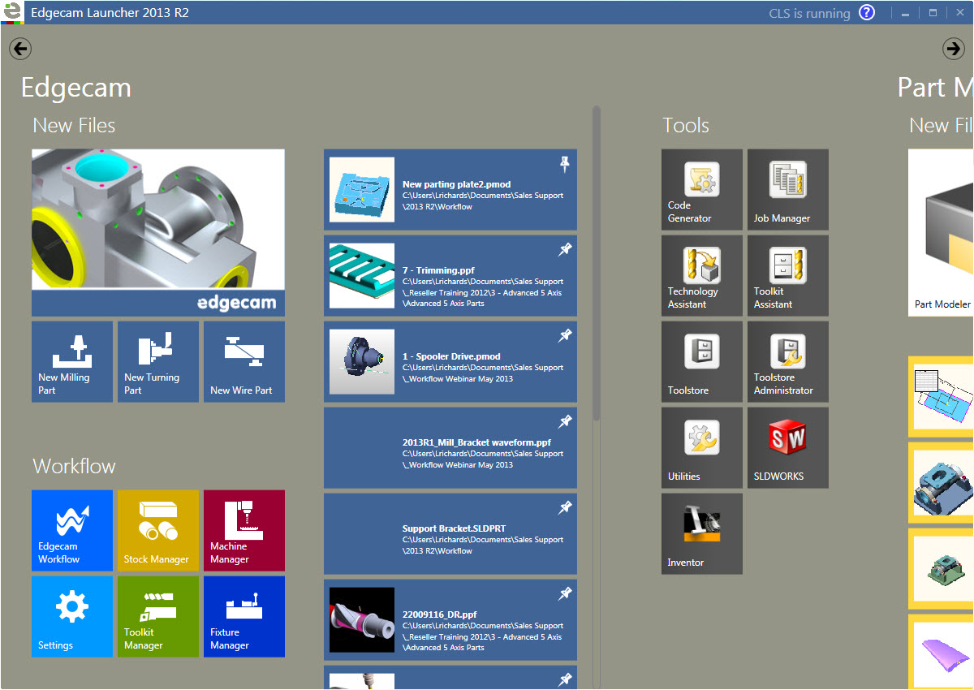Screen dimensions: 974x690
Task: Click the forward navigation arrow
Action: (953, 49)
